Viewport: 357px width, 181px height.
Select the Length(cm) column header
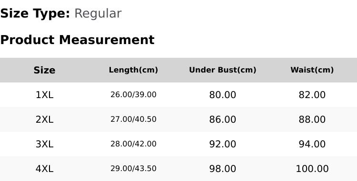pyautogui.click(x=133, y=70)
